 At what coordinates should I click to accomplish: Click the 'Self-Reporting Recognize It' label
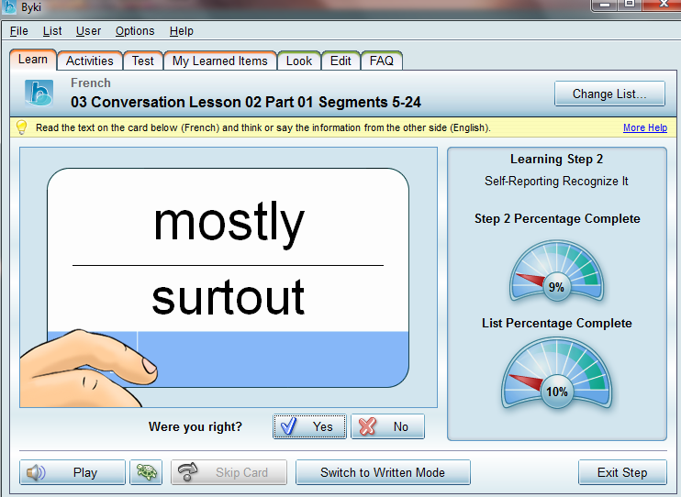point(556,181)
